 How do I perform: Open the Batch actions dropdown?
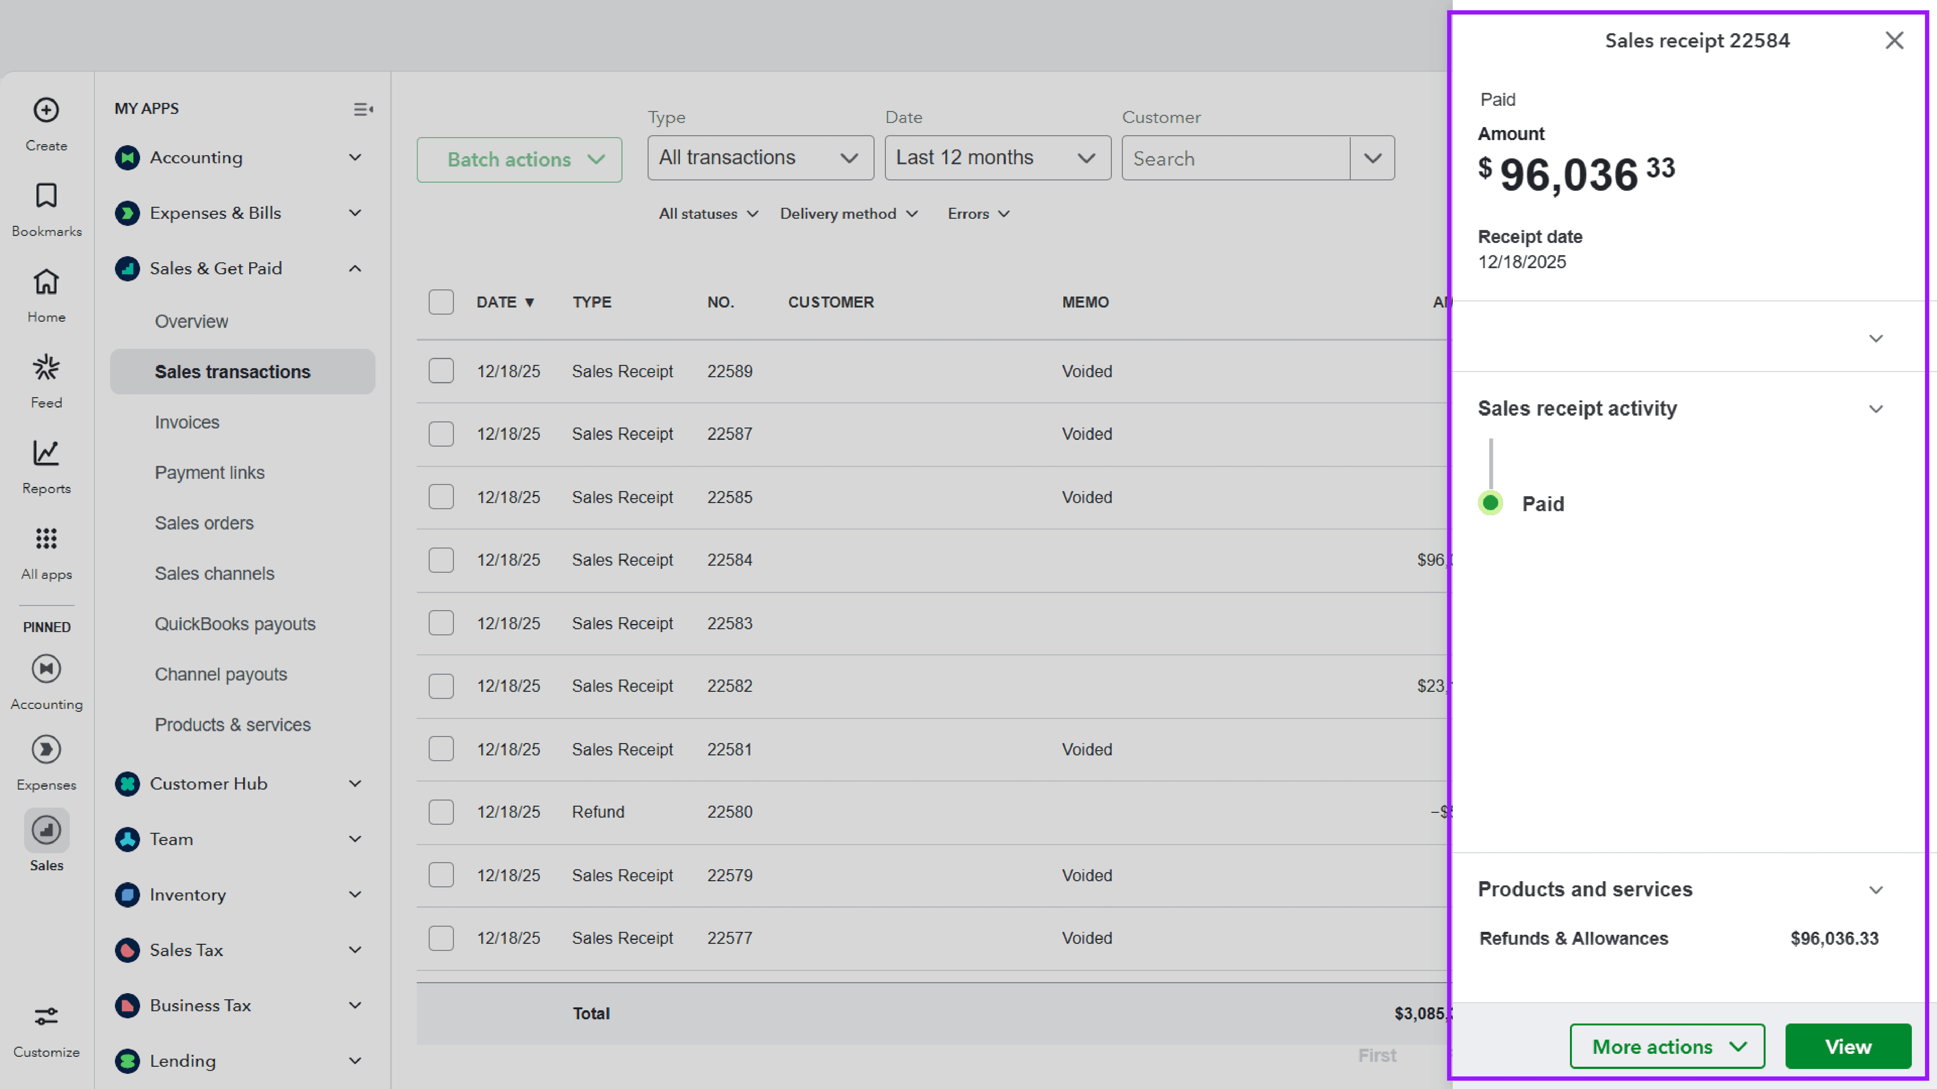[519, 159]
